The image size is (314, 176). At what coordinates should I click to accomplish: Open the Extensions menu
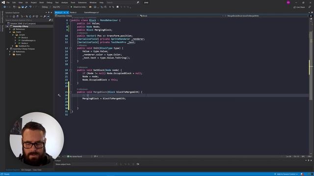click(x=82, y=2)
